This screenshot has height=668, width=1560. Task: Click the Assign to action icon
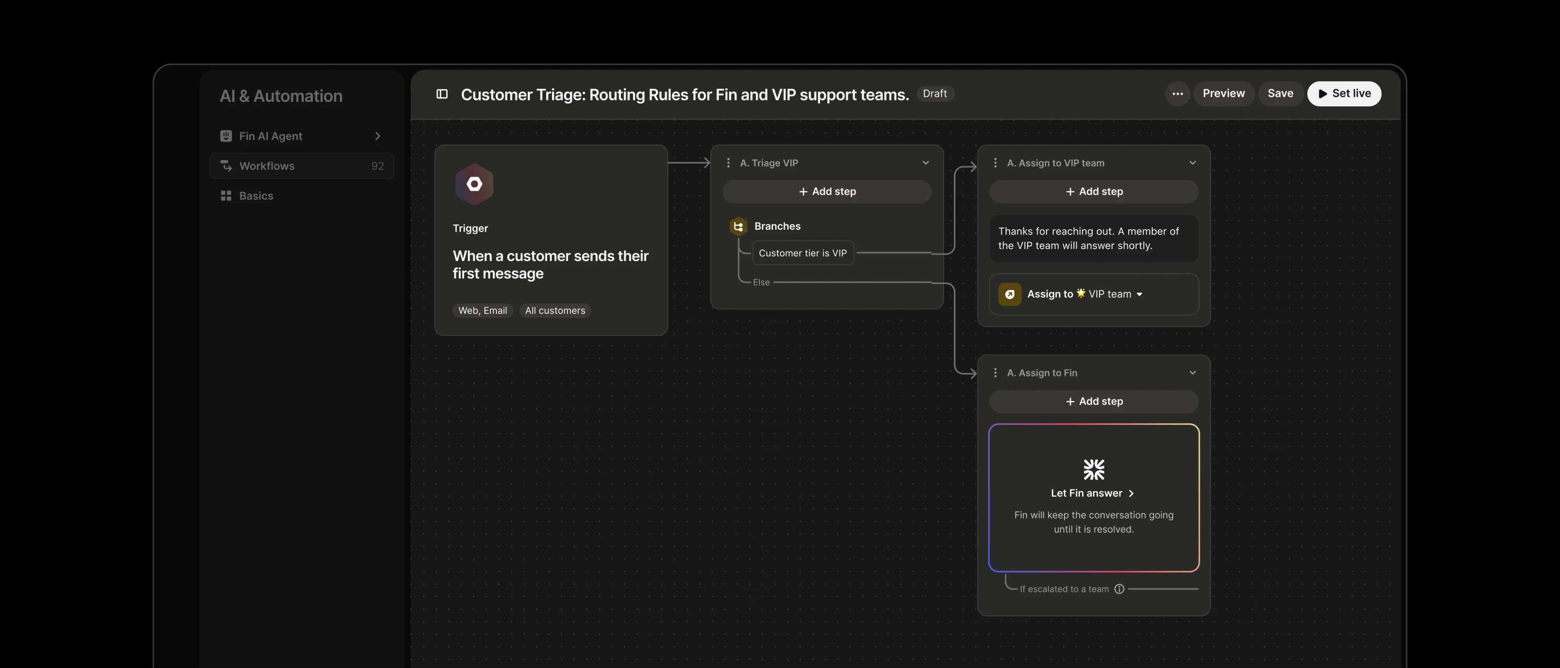pyautogui.click(x=1010, y=294)
